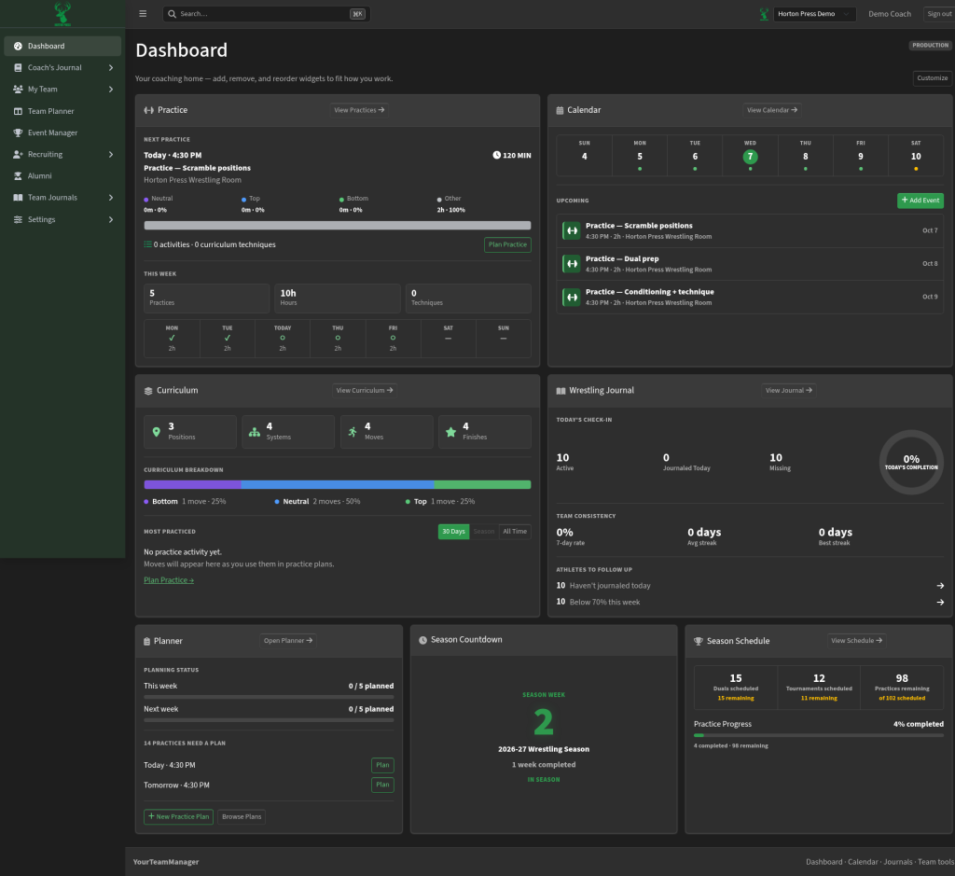Click the Browse Plans button
The image size is (955, 876).
pyautogui.click(x=242, y=817)
